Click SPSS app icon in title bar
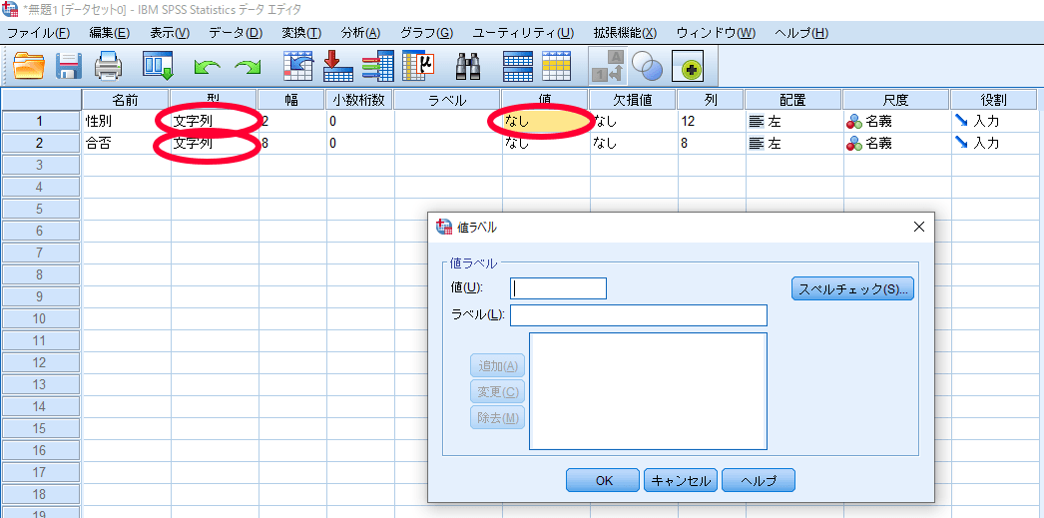 tap(9, 9)
